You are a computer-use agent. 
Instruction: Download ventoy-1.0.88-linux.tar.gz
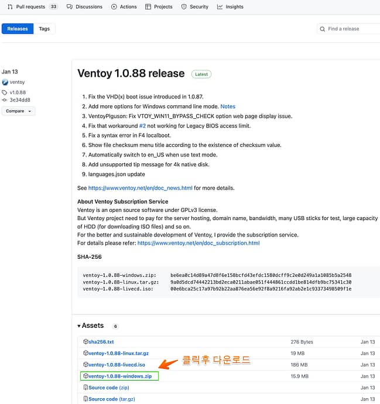[x=118, y=353]
